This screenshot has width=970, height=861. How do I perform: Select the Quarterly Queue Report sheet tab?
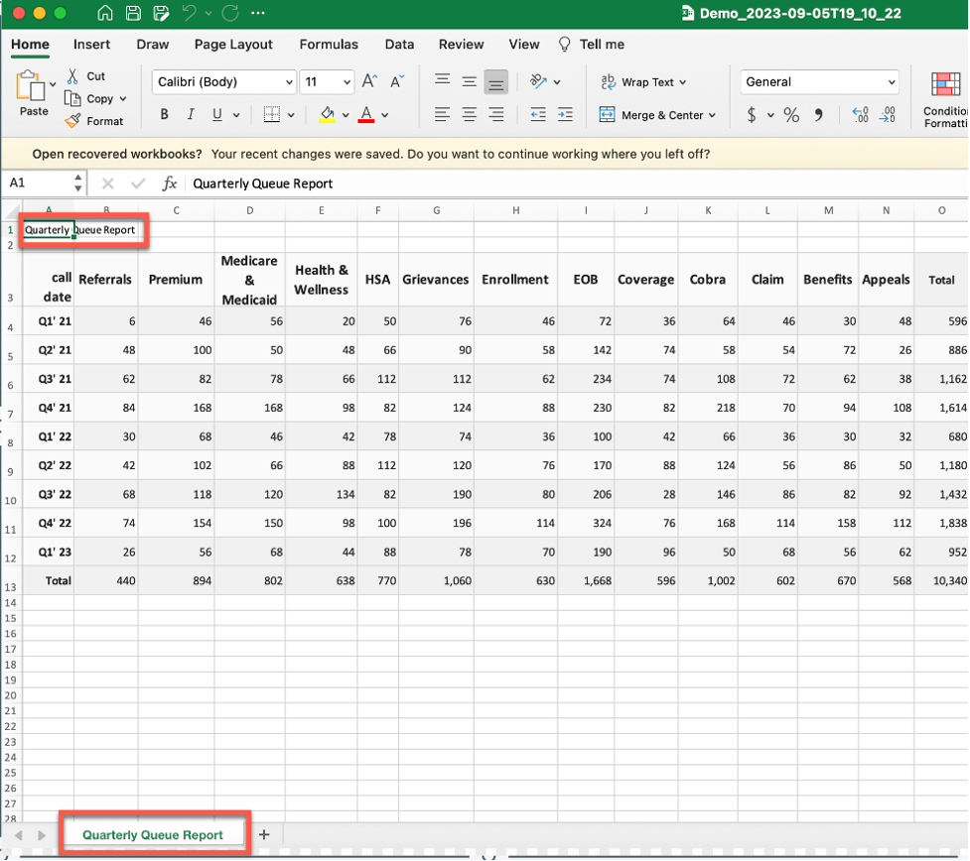153,835
